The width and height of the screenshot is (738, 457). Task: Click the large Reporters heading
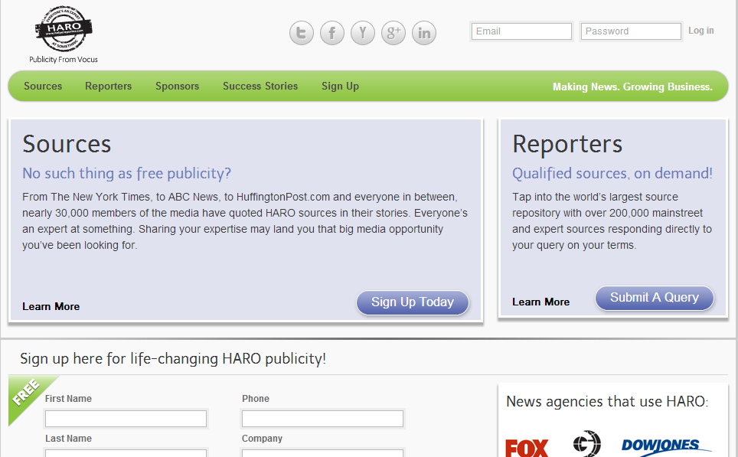(567, 144)
